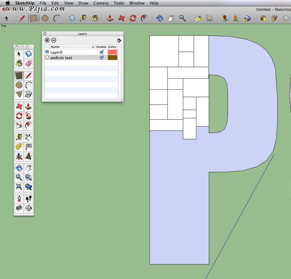Click the Layer0 pink color swatch
The image size is (291, 279).
tap(113, 51)
